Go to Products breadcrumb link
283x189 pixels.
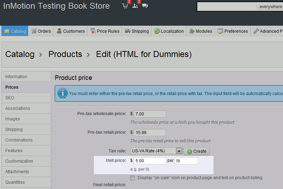(x=65, y=54)
